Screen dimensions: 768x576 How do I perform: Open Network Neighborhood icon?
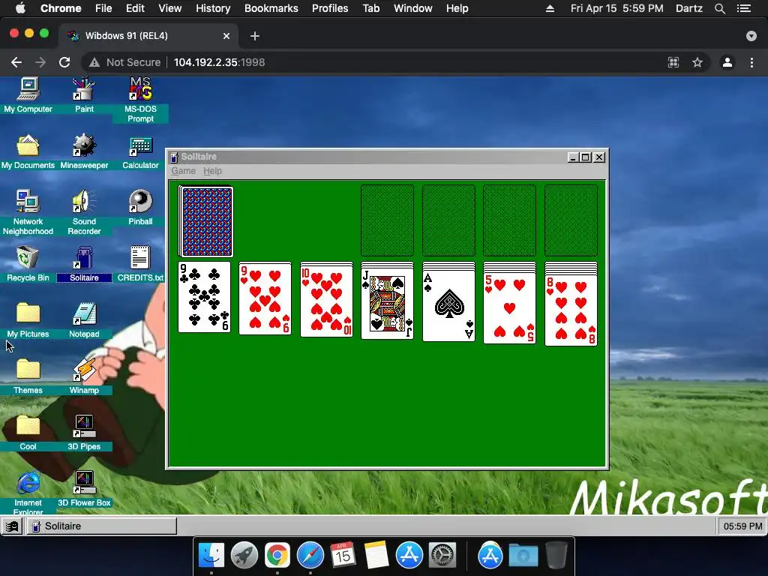(28, 212)
